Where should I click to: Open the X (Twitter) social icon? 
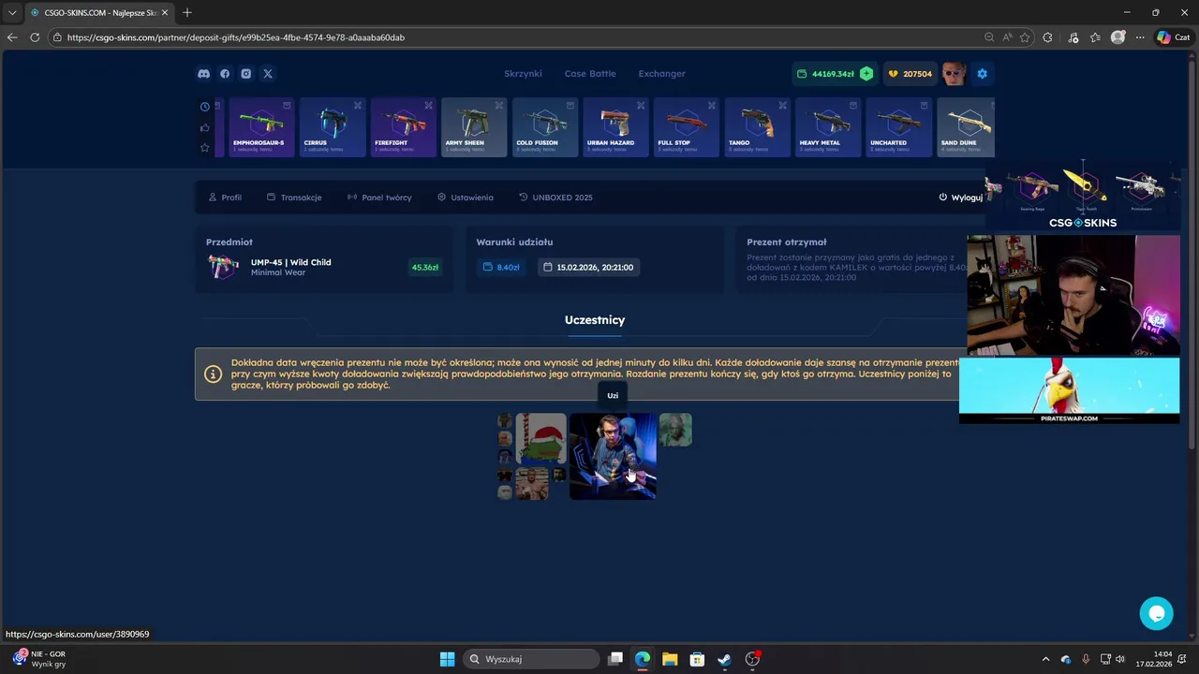coord(268,74)
